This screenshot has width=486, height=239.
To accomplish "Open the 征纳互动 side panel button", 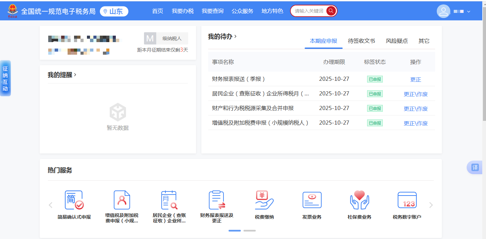I will pos(5,78).
